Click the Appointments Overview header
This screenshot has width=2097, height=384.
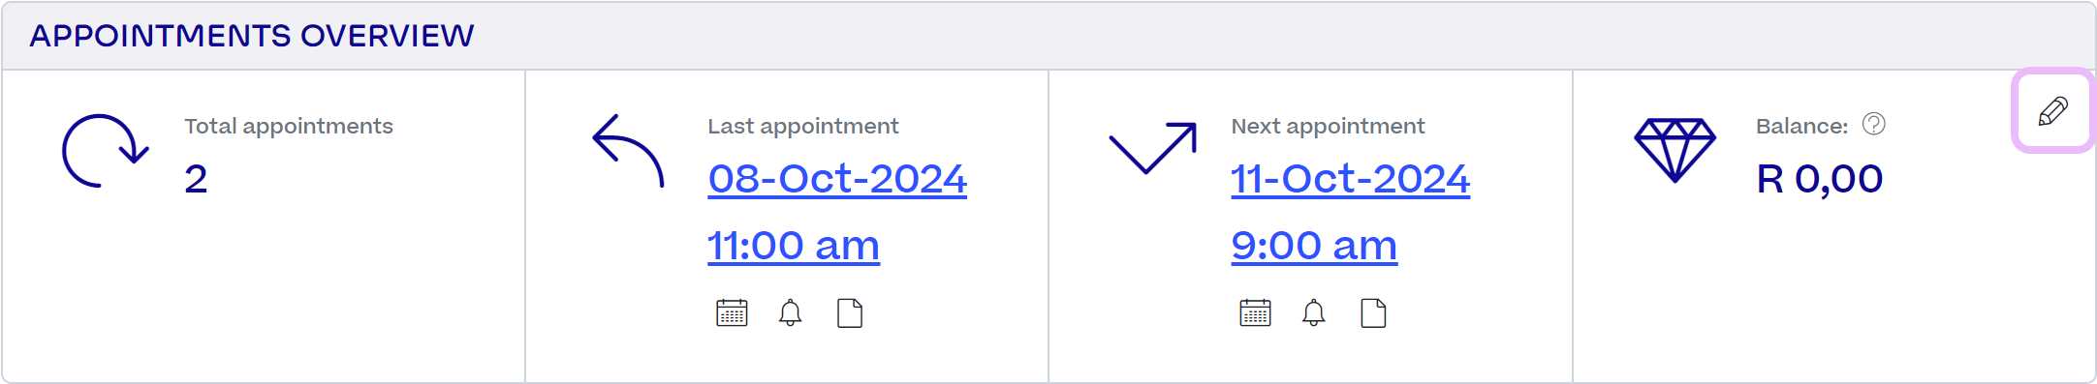click(x=252, y=36)
